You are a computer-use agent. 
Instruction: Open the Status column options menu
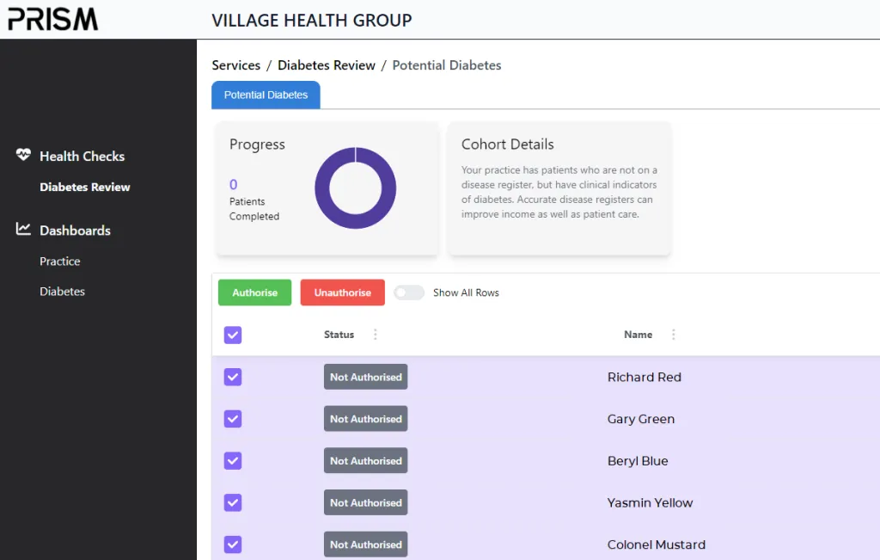[x=375, y=335]
